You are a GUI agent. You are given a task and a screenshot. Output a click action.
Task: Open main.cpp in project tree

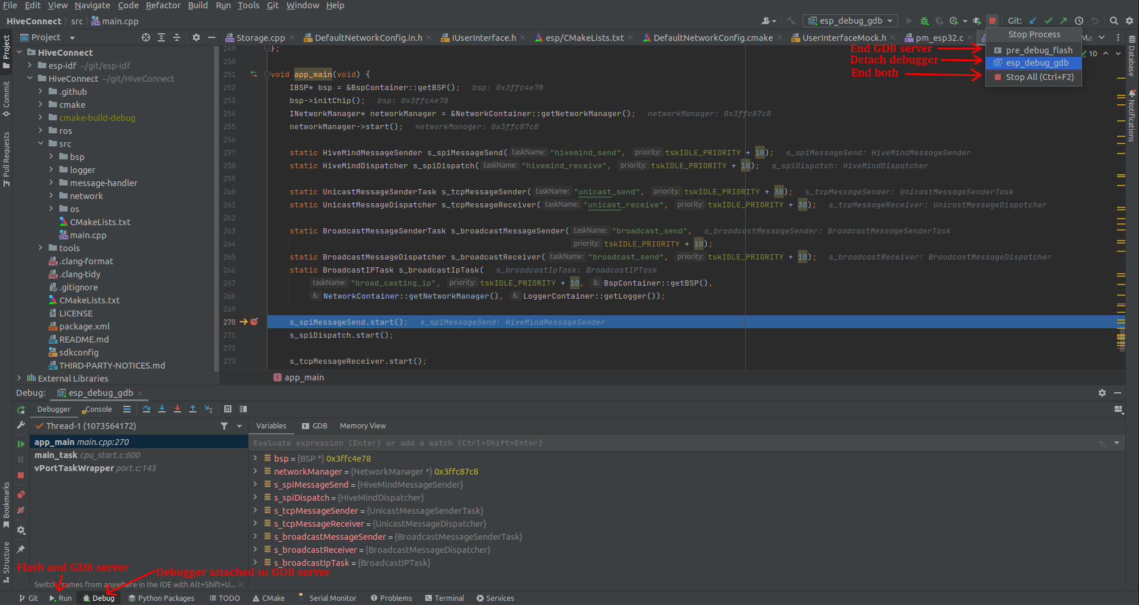tap(88, 235)
